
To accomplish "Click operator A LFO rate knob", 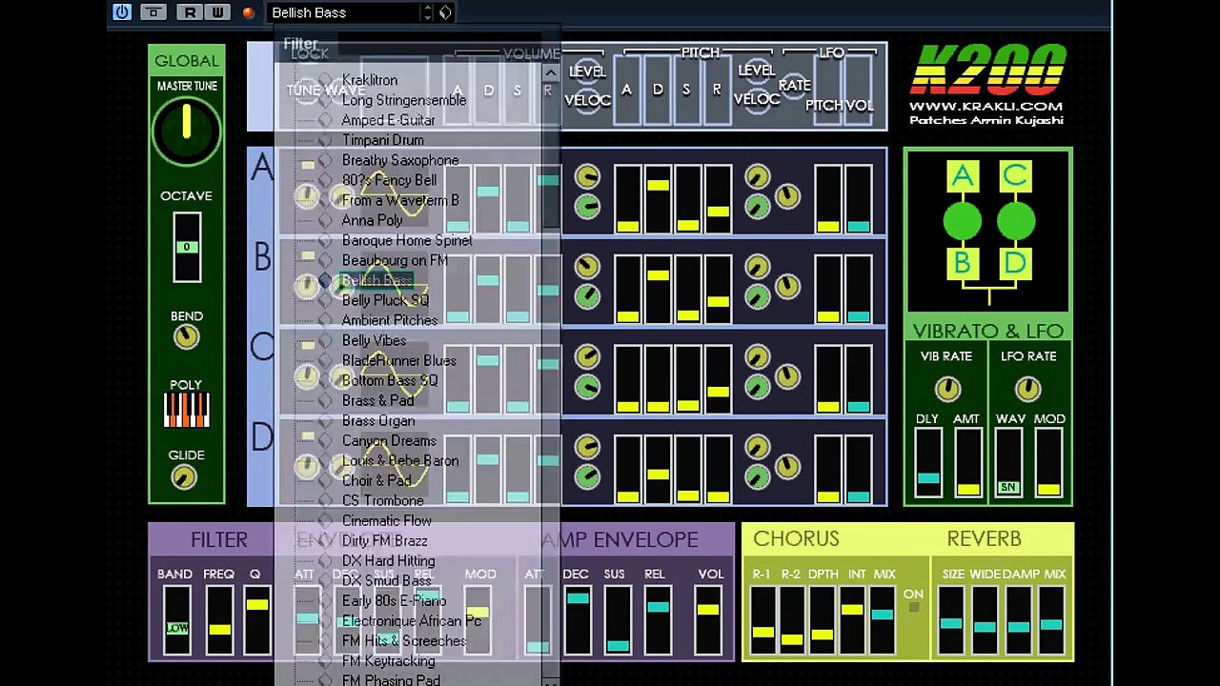I will 787,196.
